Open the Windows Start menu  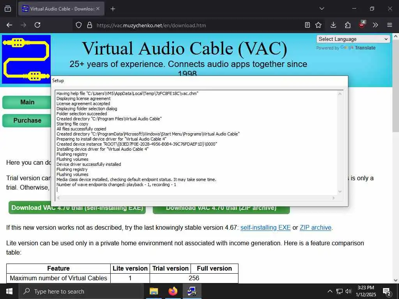click(9, 291)
